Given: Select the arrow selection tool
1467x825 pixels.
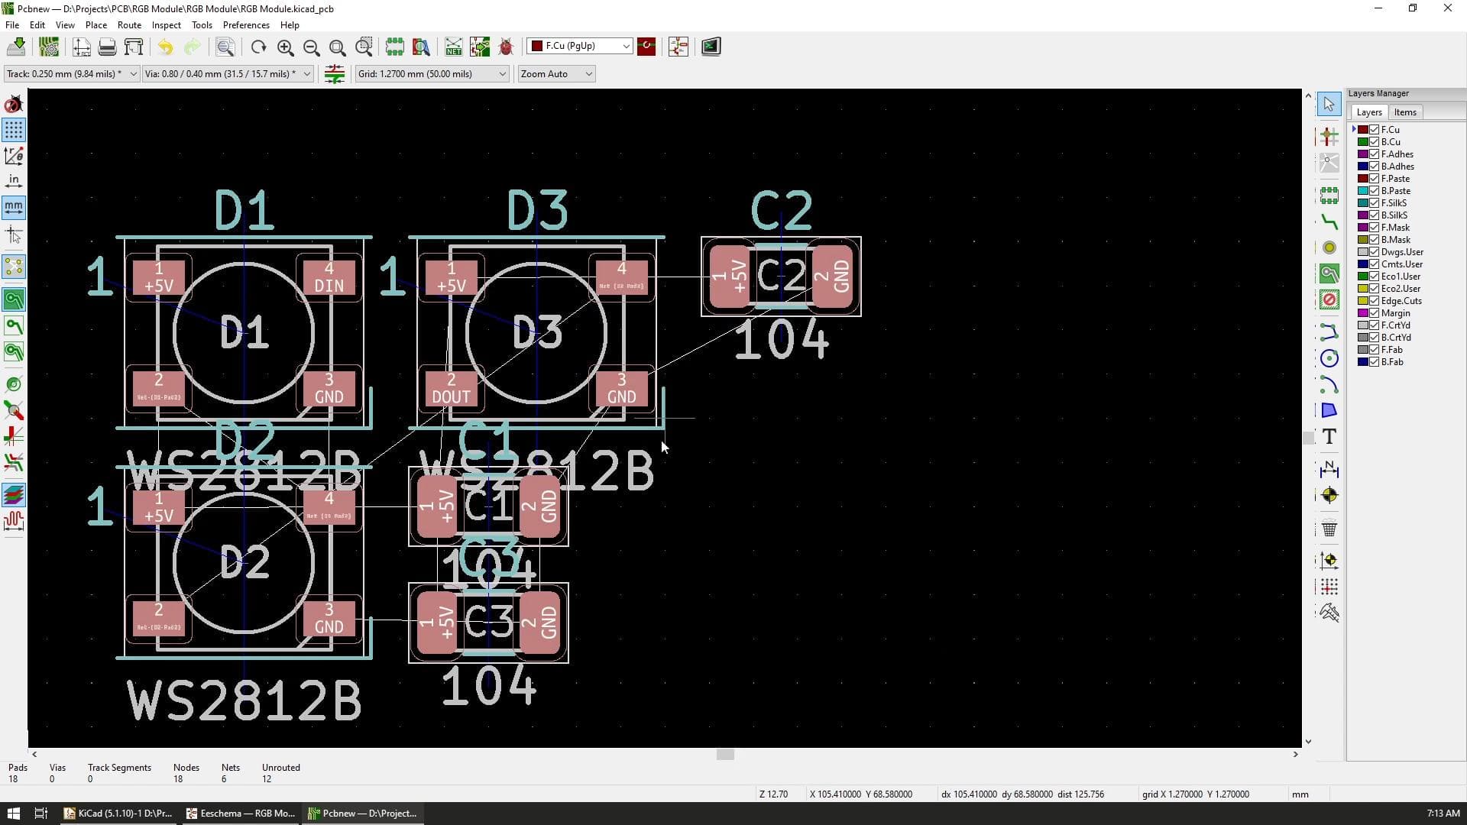Looking at the screenshot, I should (1328, 103).
